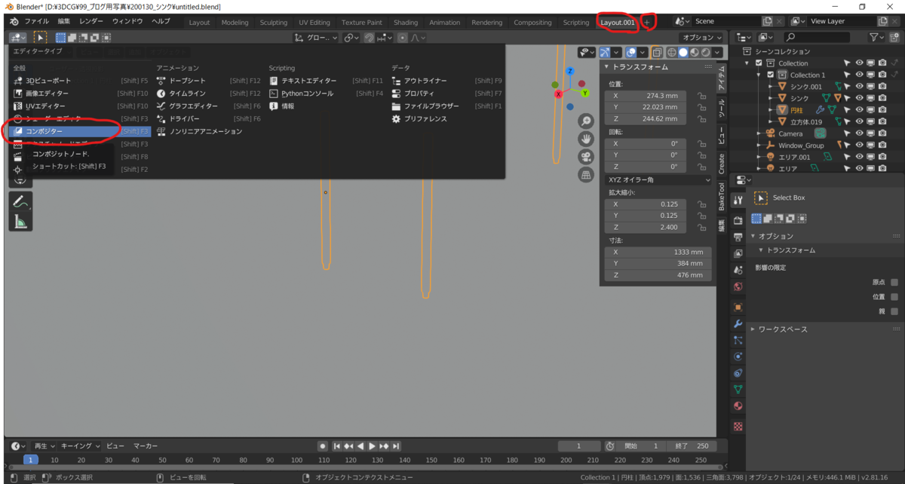
Task: Click the red X axis gizmo ball
Action: (x=559, y=94)
